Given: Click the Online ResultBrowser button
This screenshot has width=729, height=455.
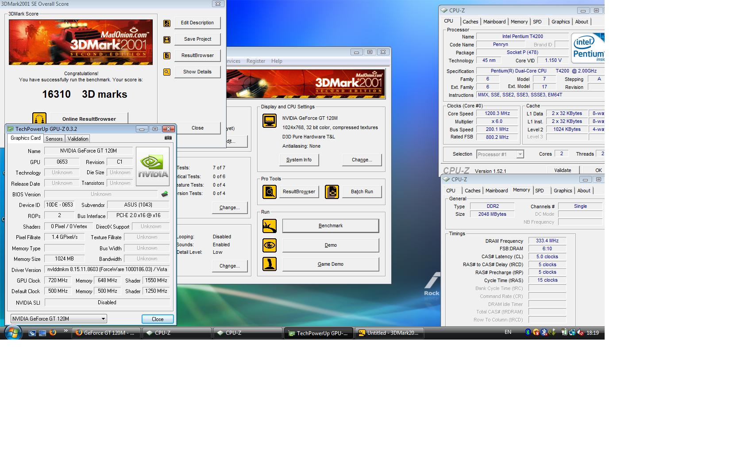Looking at the screenshot, I should coord(89,119).
